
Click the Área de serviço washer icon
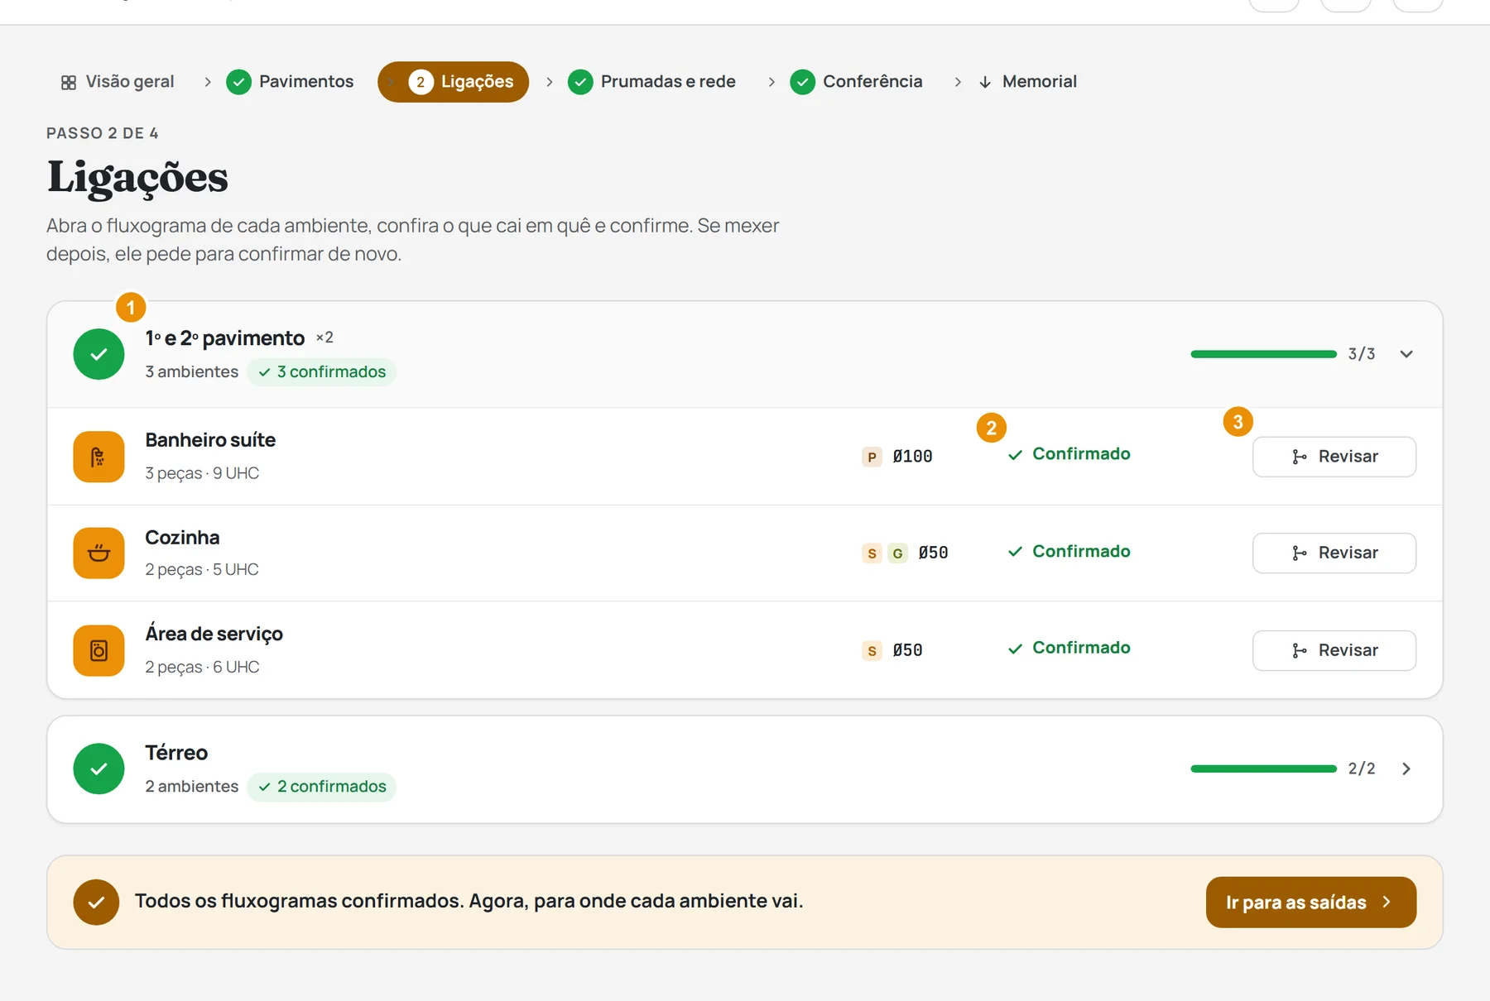click(99, 650)
